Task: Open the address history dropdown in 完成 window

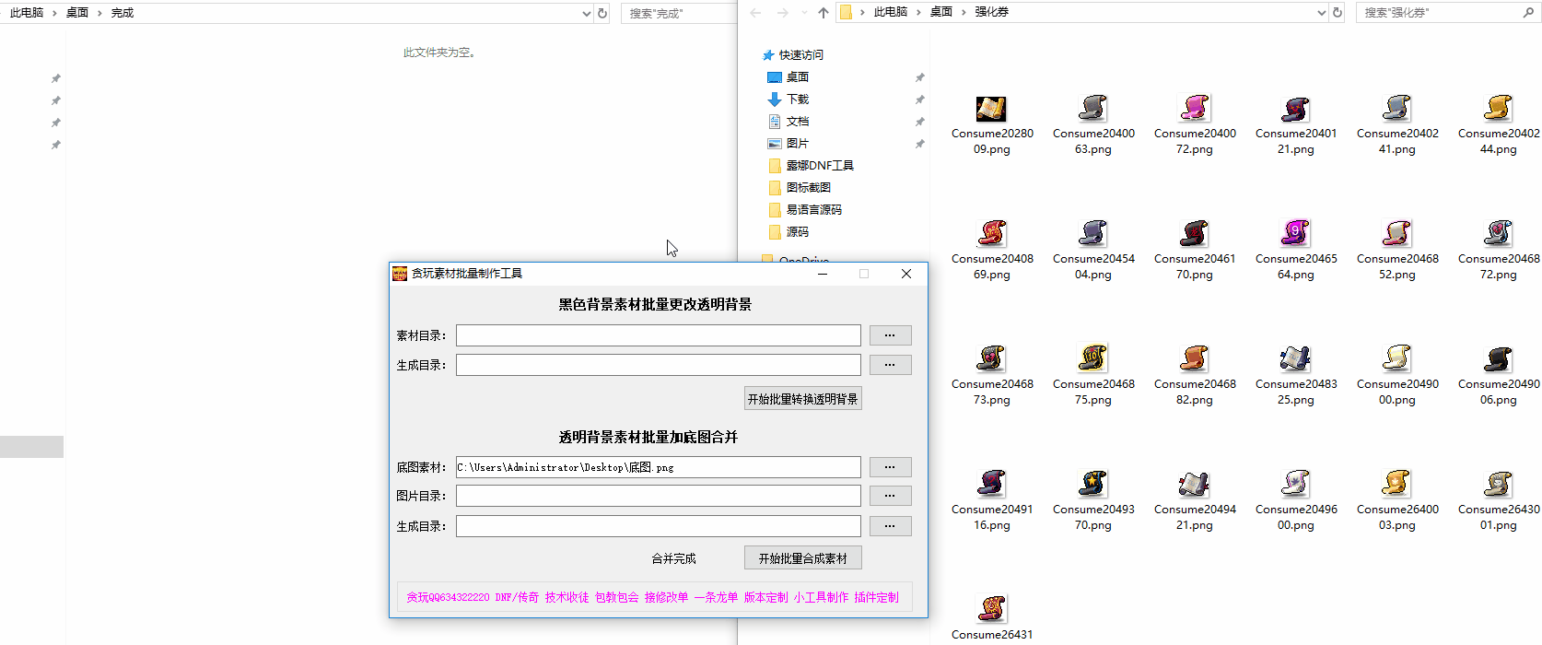Action: pyautogui.click(x=587, y=13)
